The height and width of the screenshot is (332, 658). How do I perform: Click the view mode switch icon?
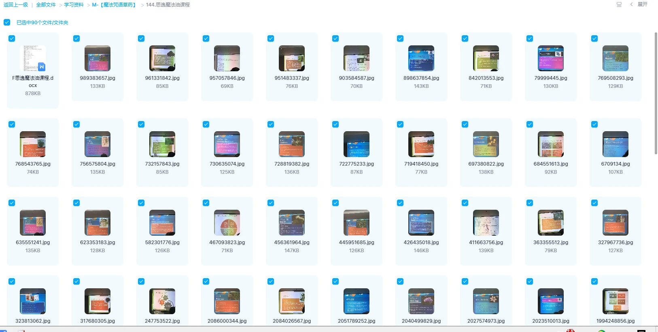(619, 4)
